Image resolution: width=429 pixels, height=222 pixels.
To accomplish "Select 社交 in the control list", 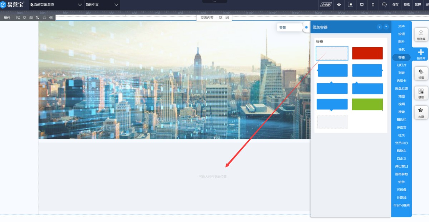I will point(401,135).
